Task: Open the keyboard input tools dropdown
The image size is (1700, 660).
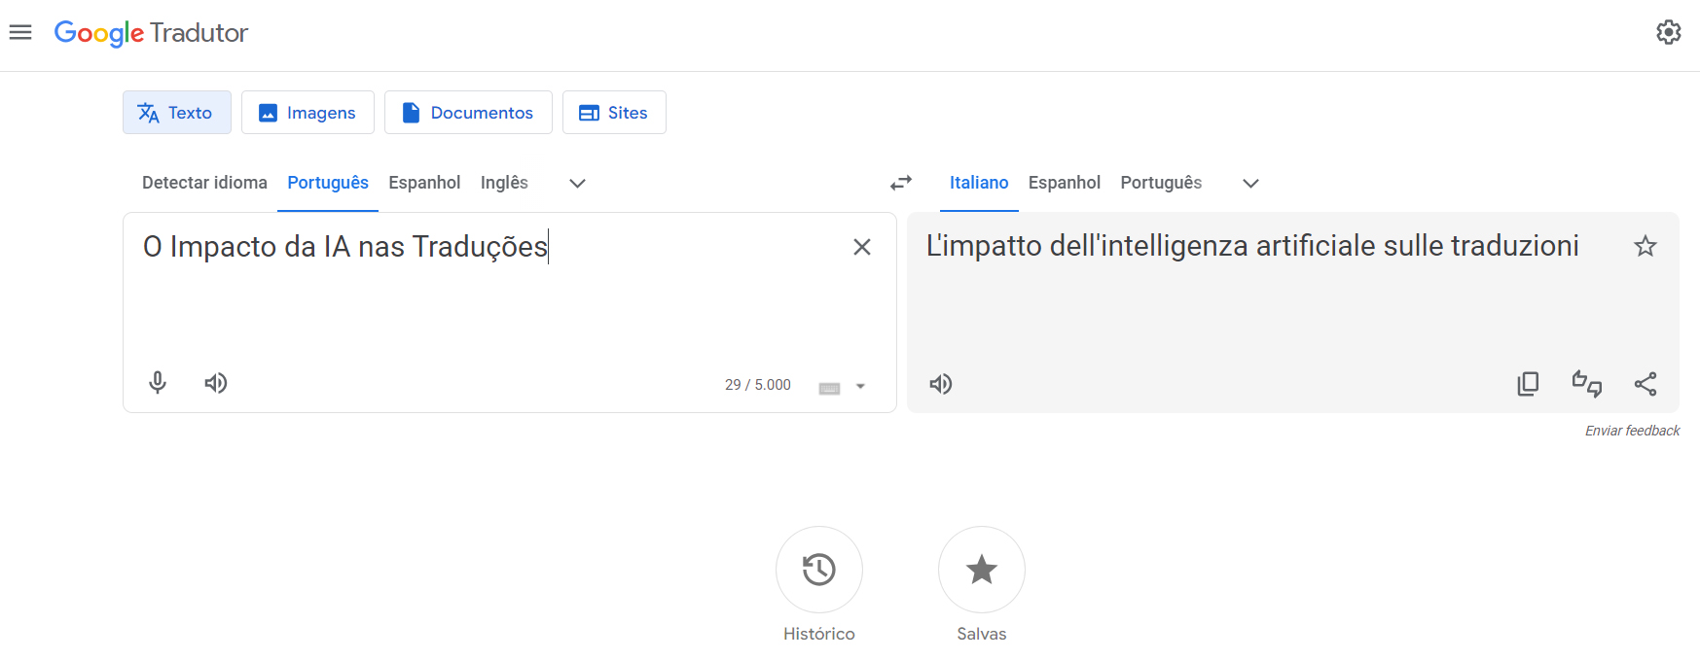Action: [860, 386]
